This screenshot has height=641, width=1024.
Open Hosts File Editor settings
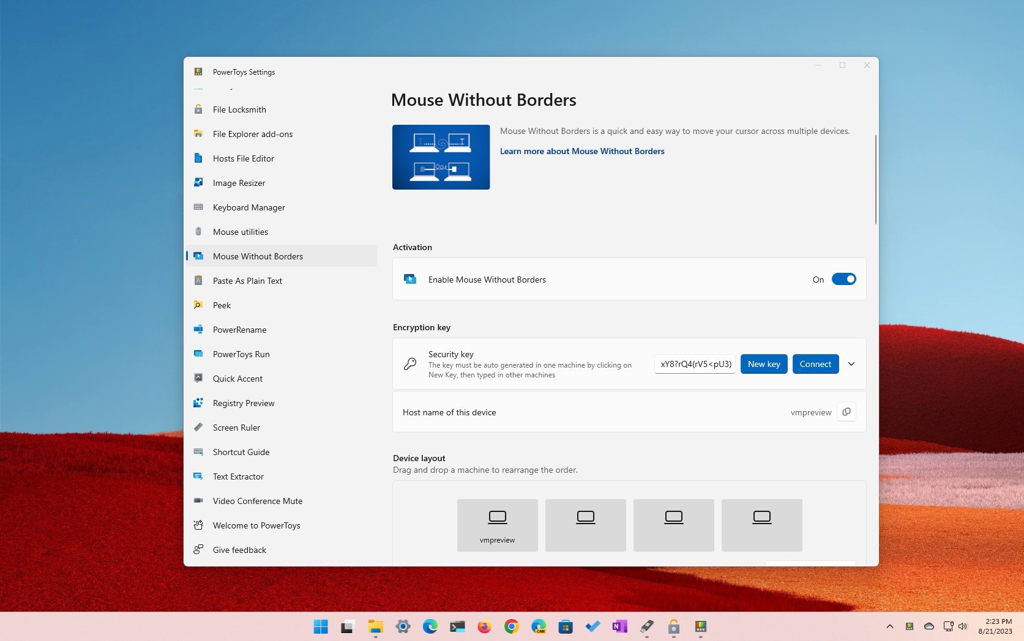click(x=243, y=158)
